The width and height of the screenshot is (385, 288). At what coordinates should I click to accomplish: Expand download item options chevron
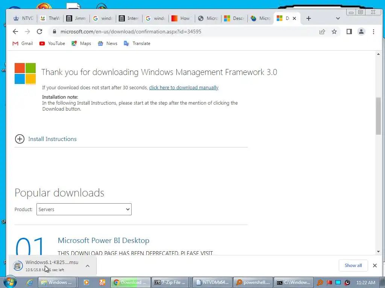point(88,266)
